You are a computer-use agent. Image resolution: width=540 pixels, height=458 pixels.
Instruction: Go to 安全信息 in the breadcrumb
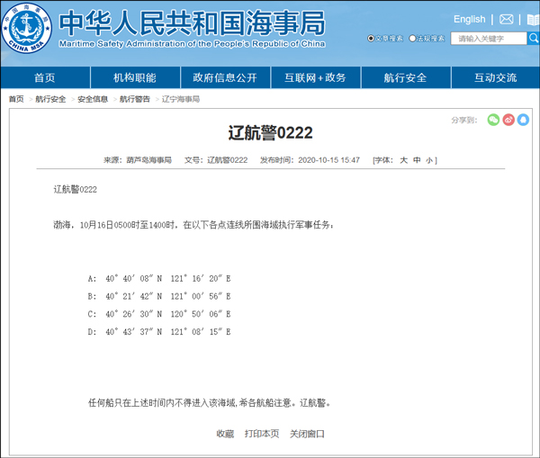[93, 99]
